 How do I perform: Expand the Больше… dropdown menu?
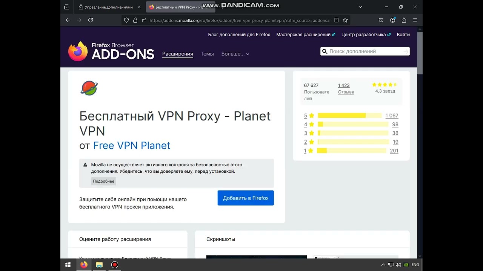click(235, 54)
